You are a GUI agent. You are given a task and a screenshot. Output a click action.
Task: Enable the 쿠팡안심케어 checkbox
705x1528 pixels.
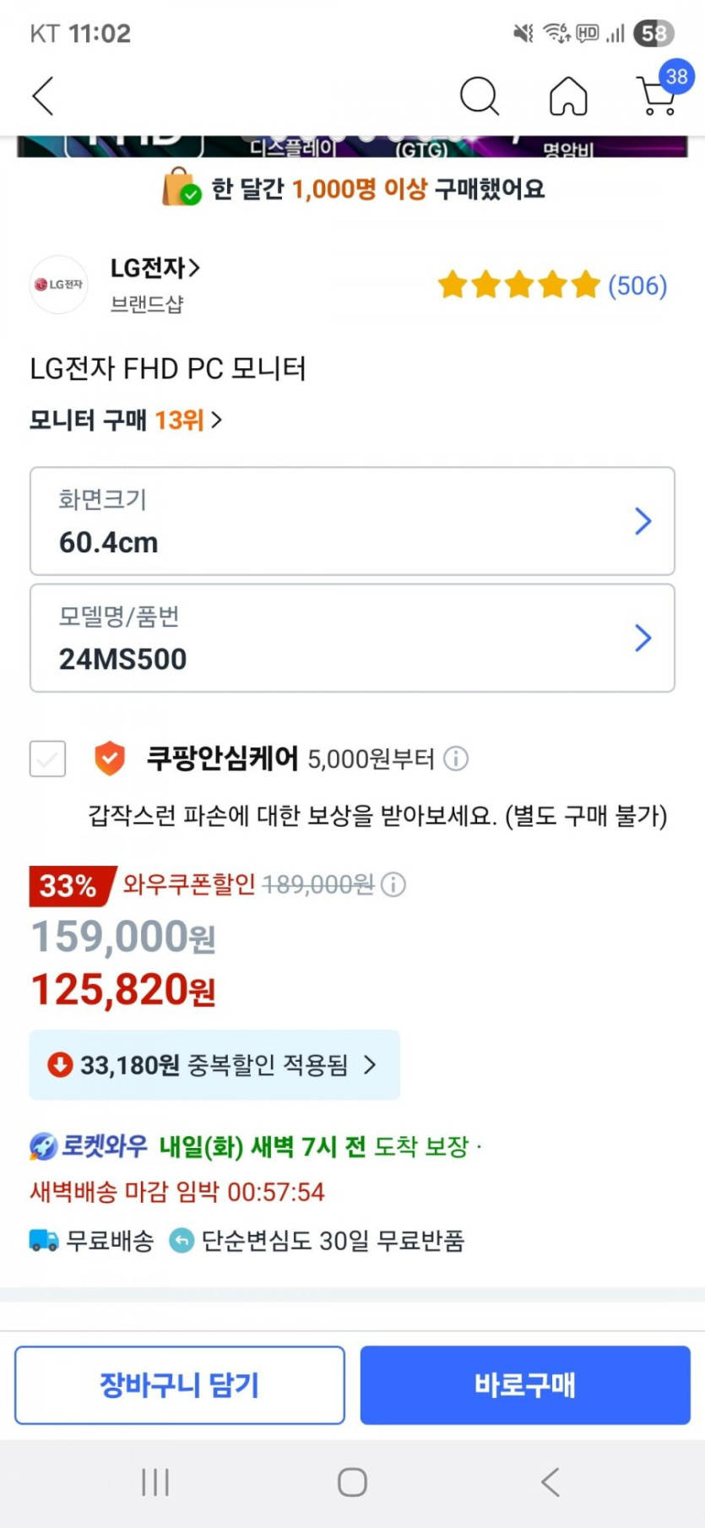click(x=47, y=759)
